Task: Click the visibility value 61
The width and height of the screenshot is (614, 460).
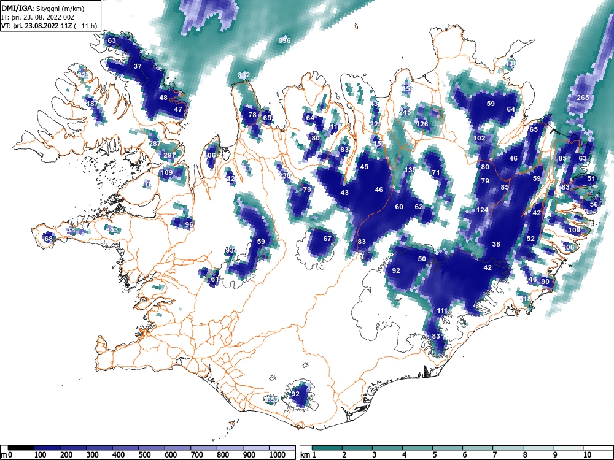Action: (215, 279)
